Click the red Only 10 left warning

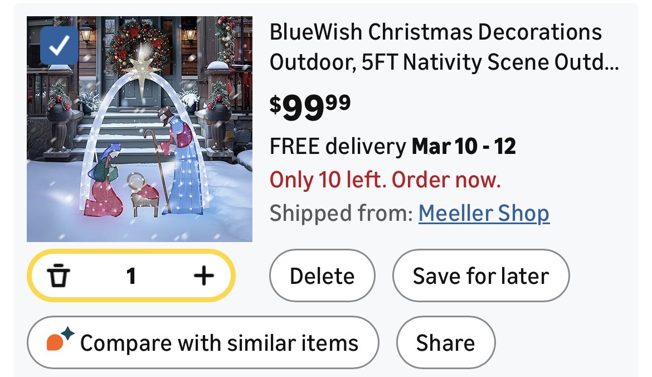(385, 180)
